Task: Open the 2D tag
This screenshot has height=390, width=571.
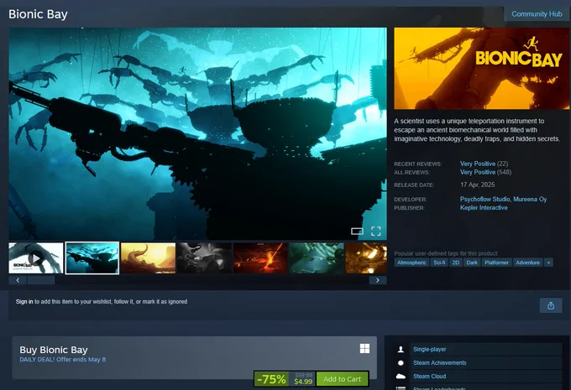Action: point(456,263)
